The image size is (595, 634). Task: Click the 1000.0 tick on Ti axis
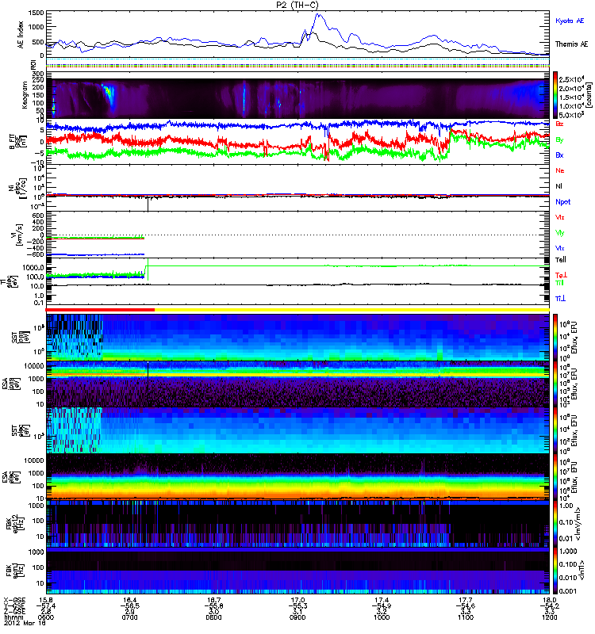point(33,267)
